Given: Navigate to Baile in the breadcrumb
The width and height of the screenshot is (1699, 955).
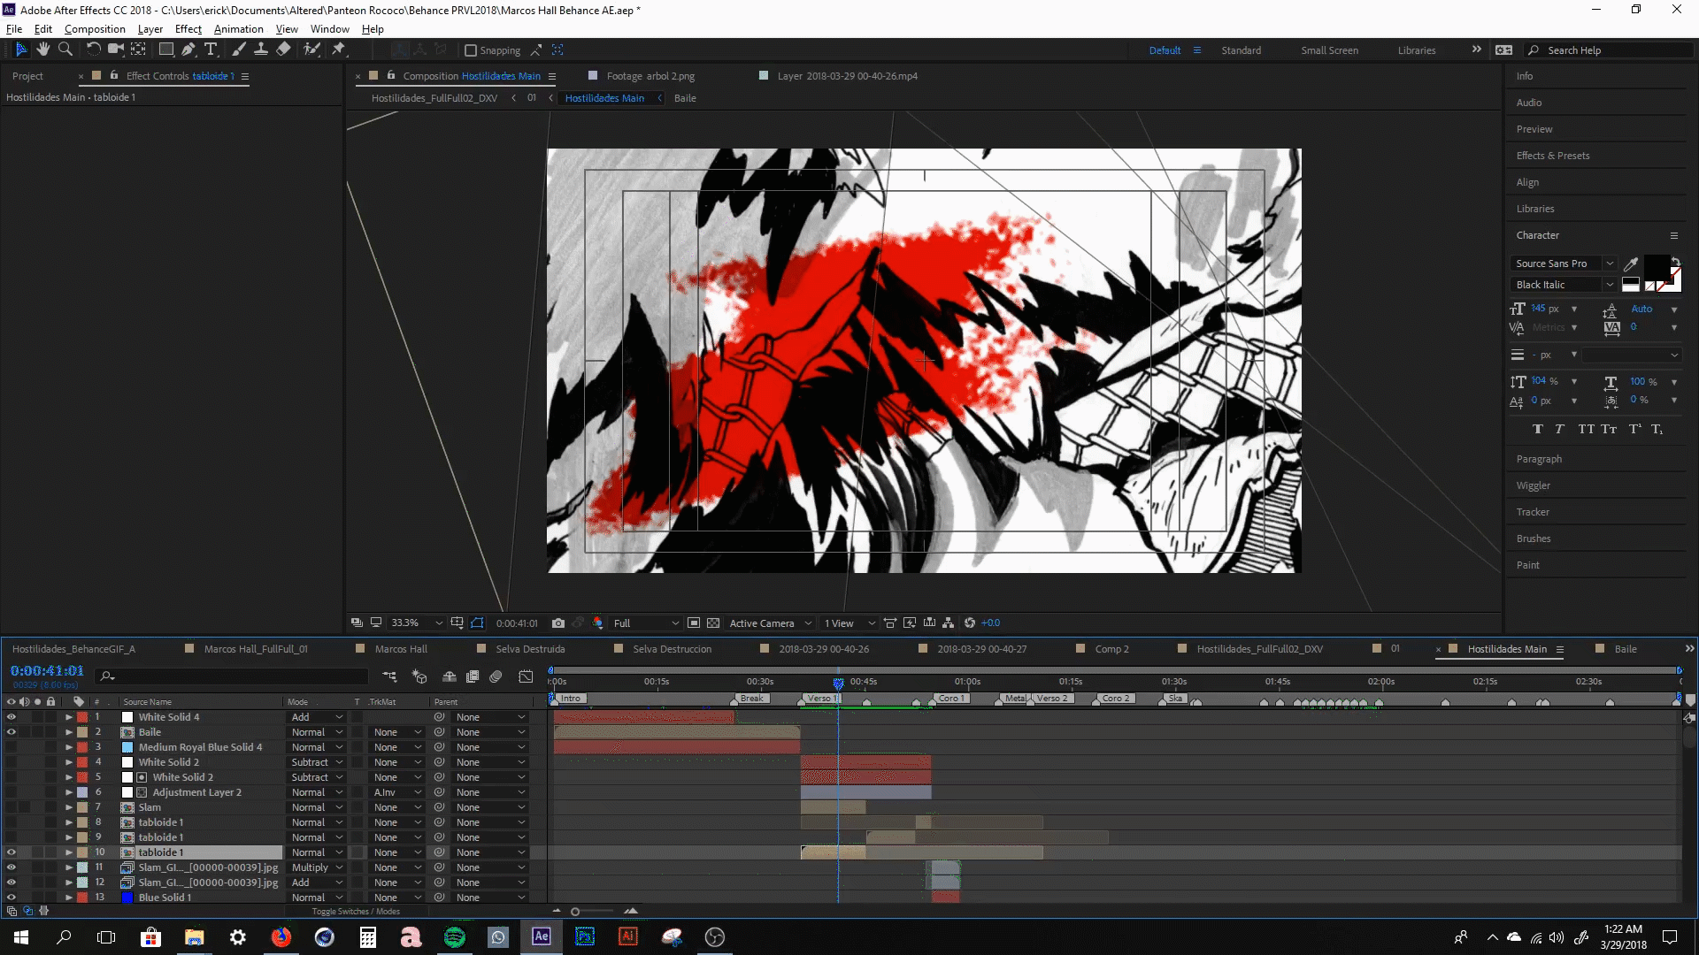Looking at the screenshot, I should coord(685,98).
